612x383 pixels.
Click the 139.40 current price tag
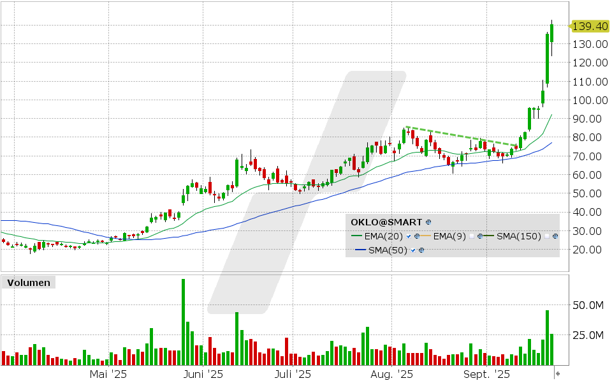(588, 26)
